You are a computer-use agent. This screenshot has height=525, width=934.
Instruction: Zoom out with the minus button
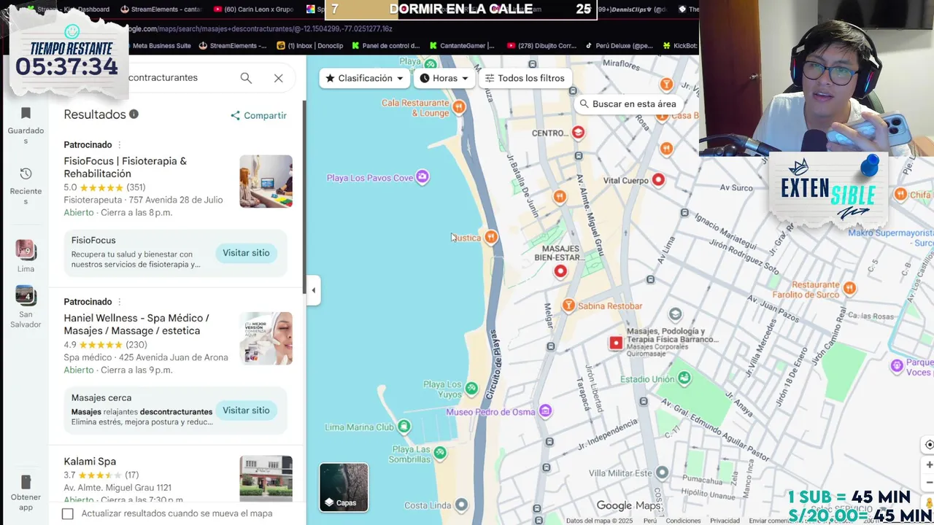929,482
